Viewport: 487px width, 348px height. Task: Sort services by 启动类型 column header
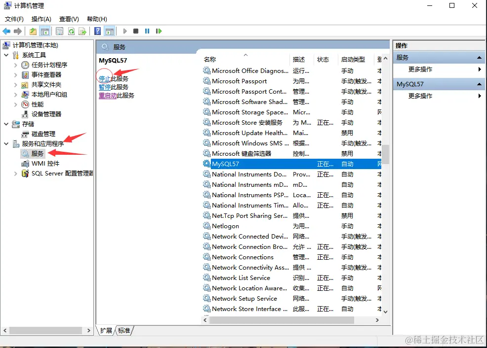tap(356, 59)
